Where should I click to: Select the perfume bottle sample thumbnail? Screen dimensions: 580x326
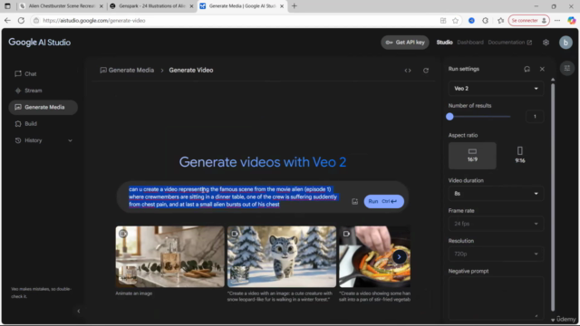(x=169, y=257)
